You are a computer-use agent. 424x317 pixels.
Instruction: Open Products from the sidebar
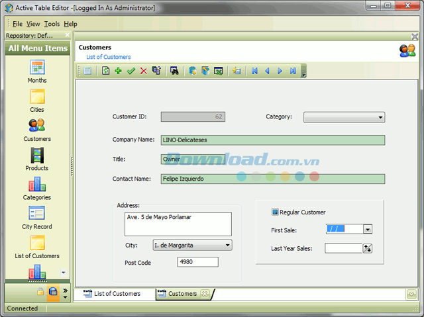(x=37, y=159)
